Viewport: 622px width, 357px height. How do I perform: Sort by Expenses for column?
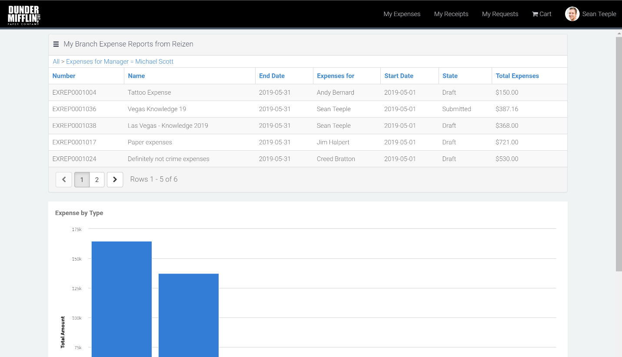336,76
